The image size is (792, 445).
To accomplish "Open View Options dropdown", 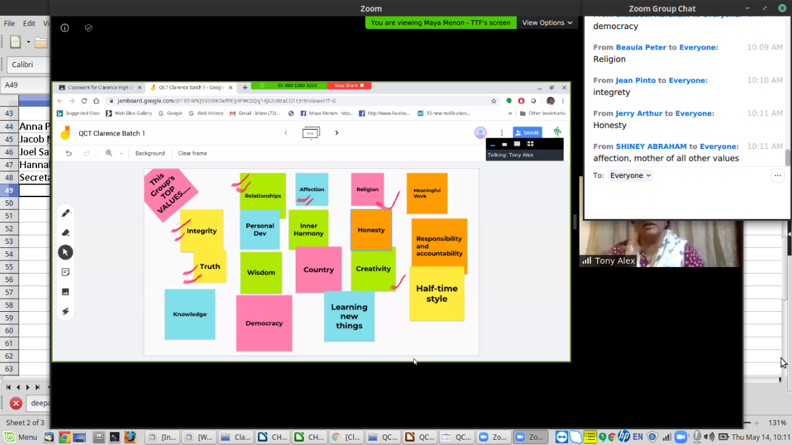I will tap(547, 22).
